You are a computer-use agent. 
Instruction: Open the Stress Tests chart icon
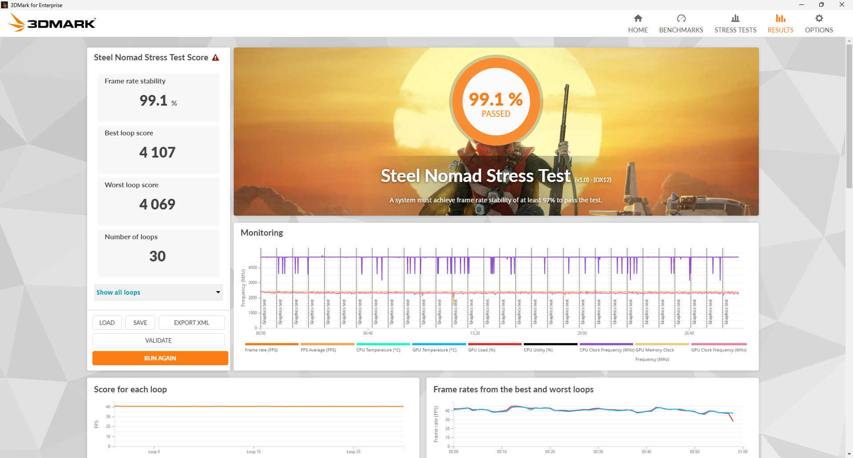735,18
